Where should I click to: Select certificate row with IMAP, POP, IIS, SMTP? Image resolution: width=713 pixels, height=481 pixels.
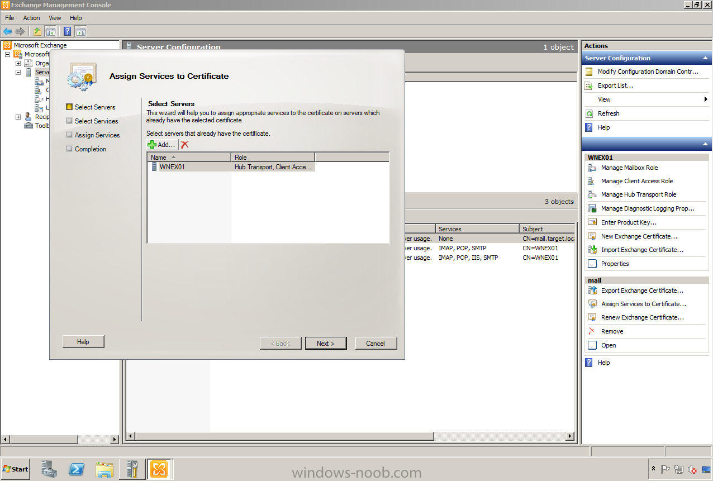[x=489, y=258]
